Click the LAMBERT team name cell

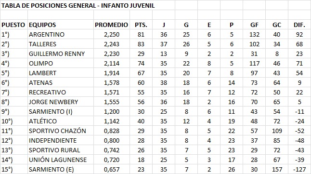click(x=61, y=73)
